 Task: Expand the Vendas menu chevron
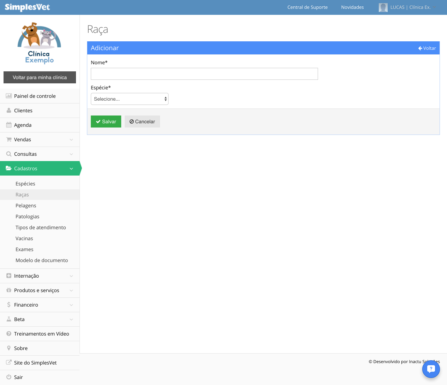(x=71, y=140)
